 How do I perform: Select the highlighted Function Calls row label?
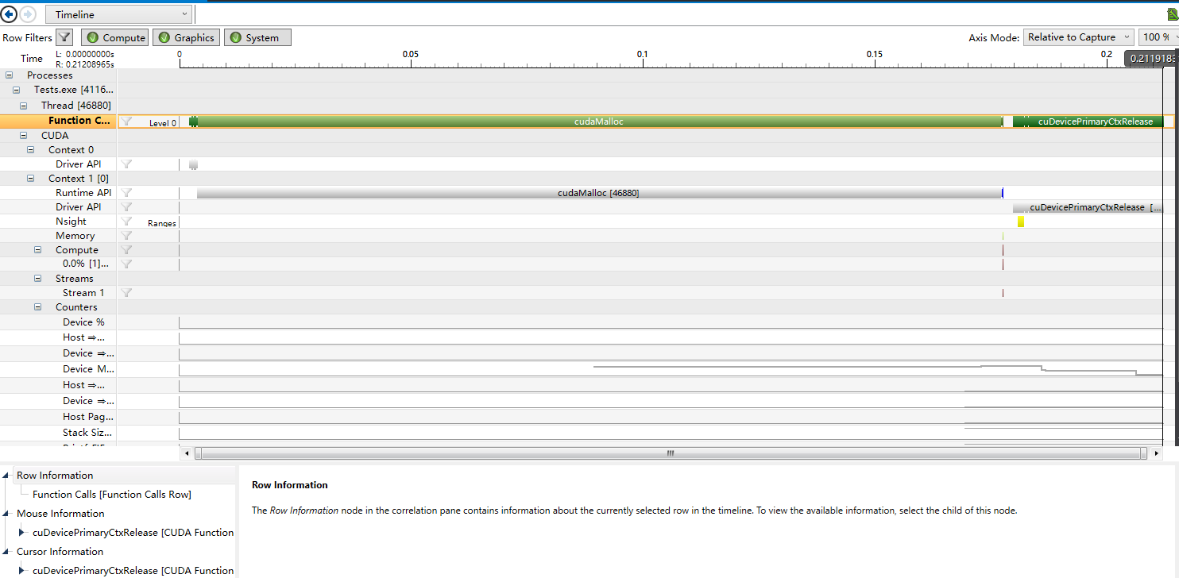(x=80, y=121)
